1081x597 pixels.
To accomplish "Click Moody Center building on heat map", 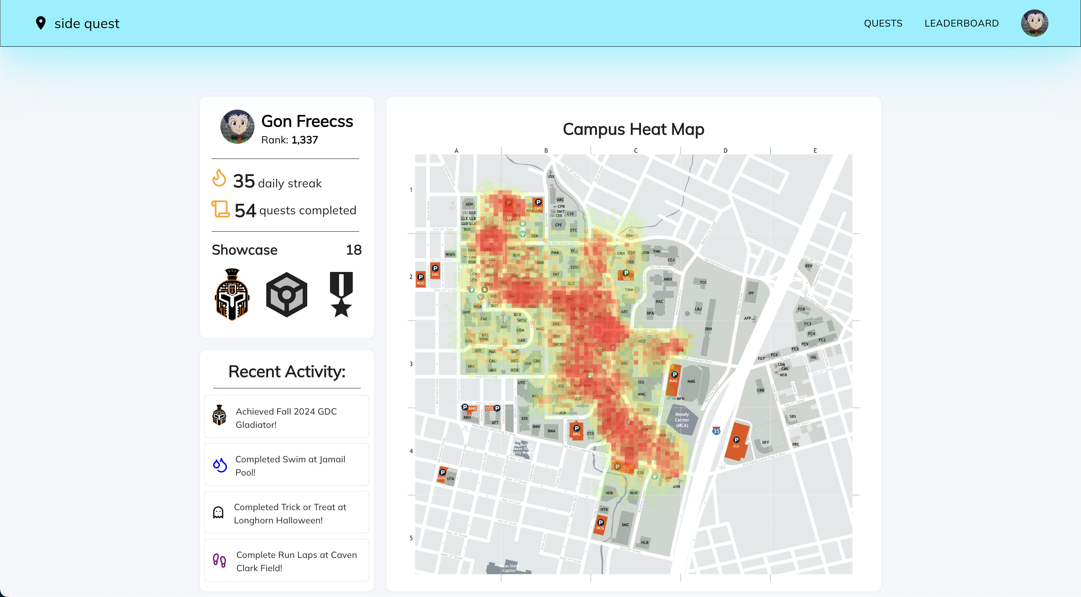I will 682,419.
